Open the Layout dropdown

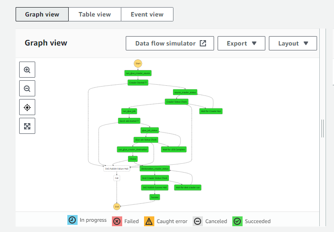(x=293, y=43)
